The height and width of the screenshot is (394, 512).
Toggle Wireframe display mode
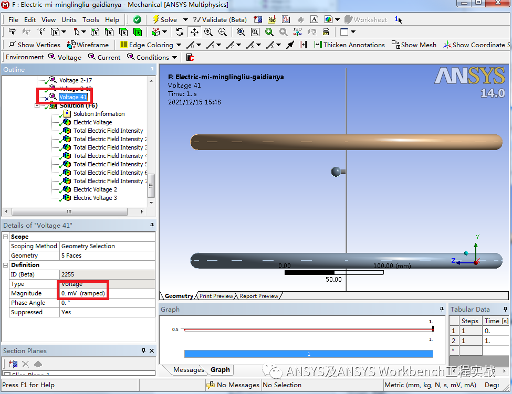(x=88, y=45)
